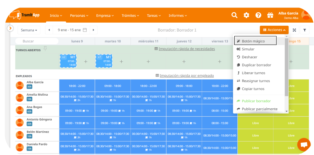Go to next week arrow
This screenshot has height=155, width=314.
[93, 30]
